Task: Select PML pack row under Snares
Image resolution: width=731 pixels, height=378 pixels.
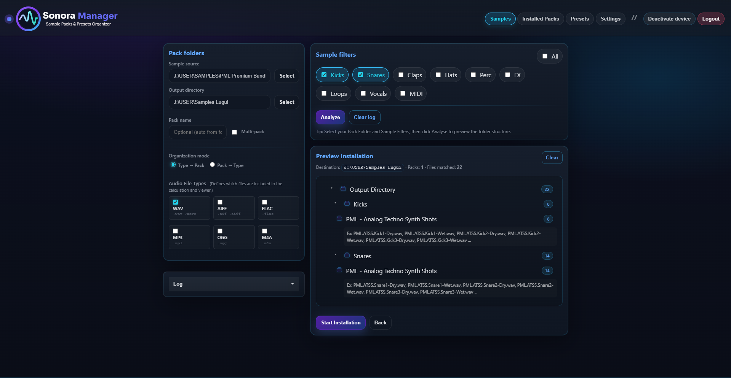Action: pyautogui.click(x=444, y=271)
